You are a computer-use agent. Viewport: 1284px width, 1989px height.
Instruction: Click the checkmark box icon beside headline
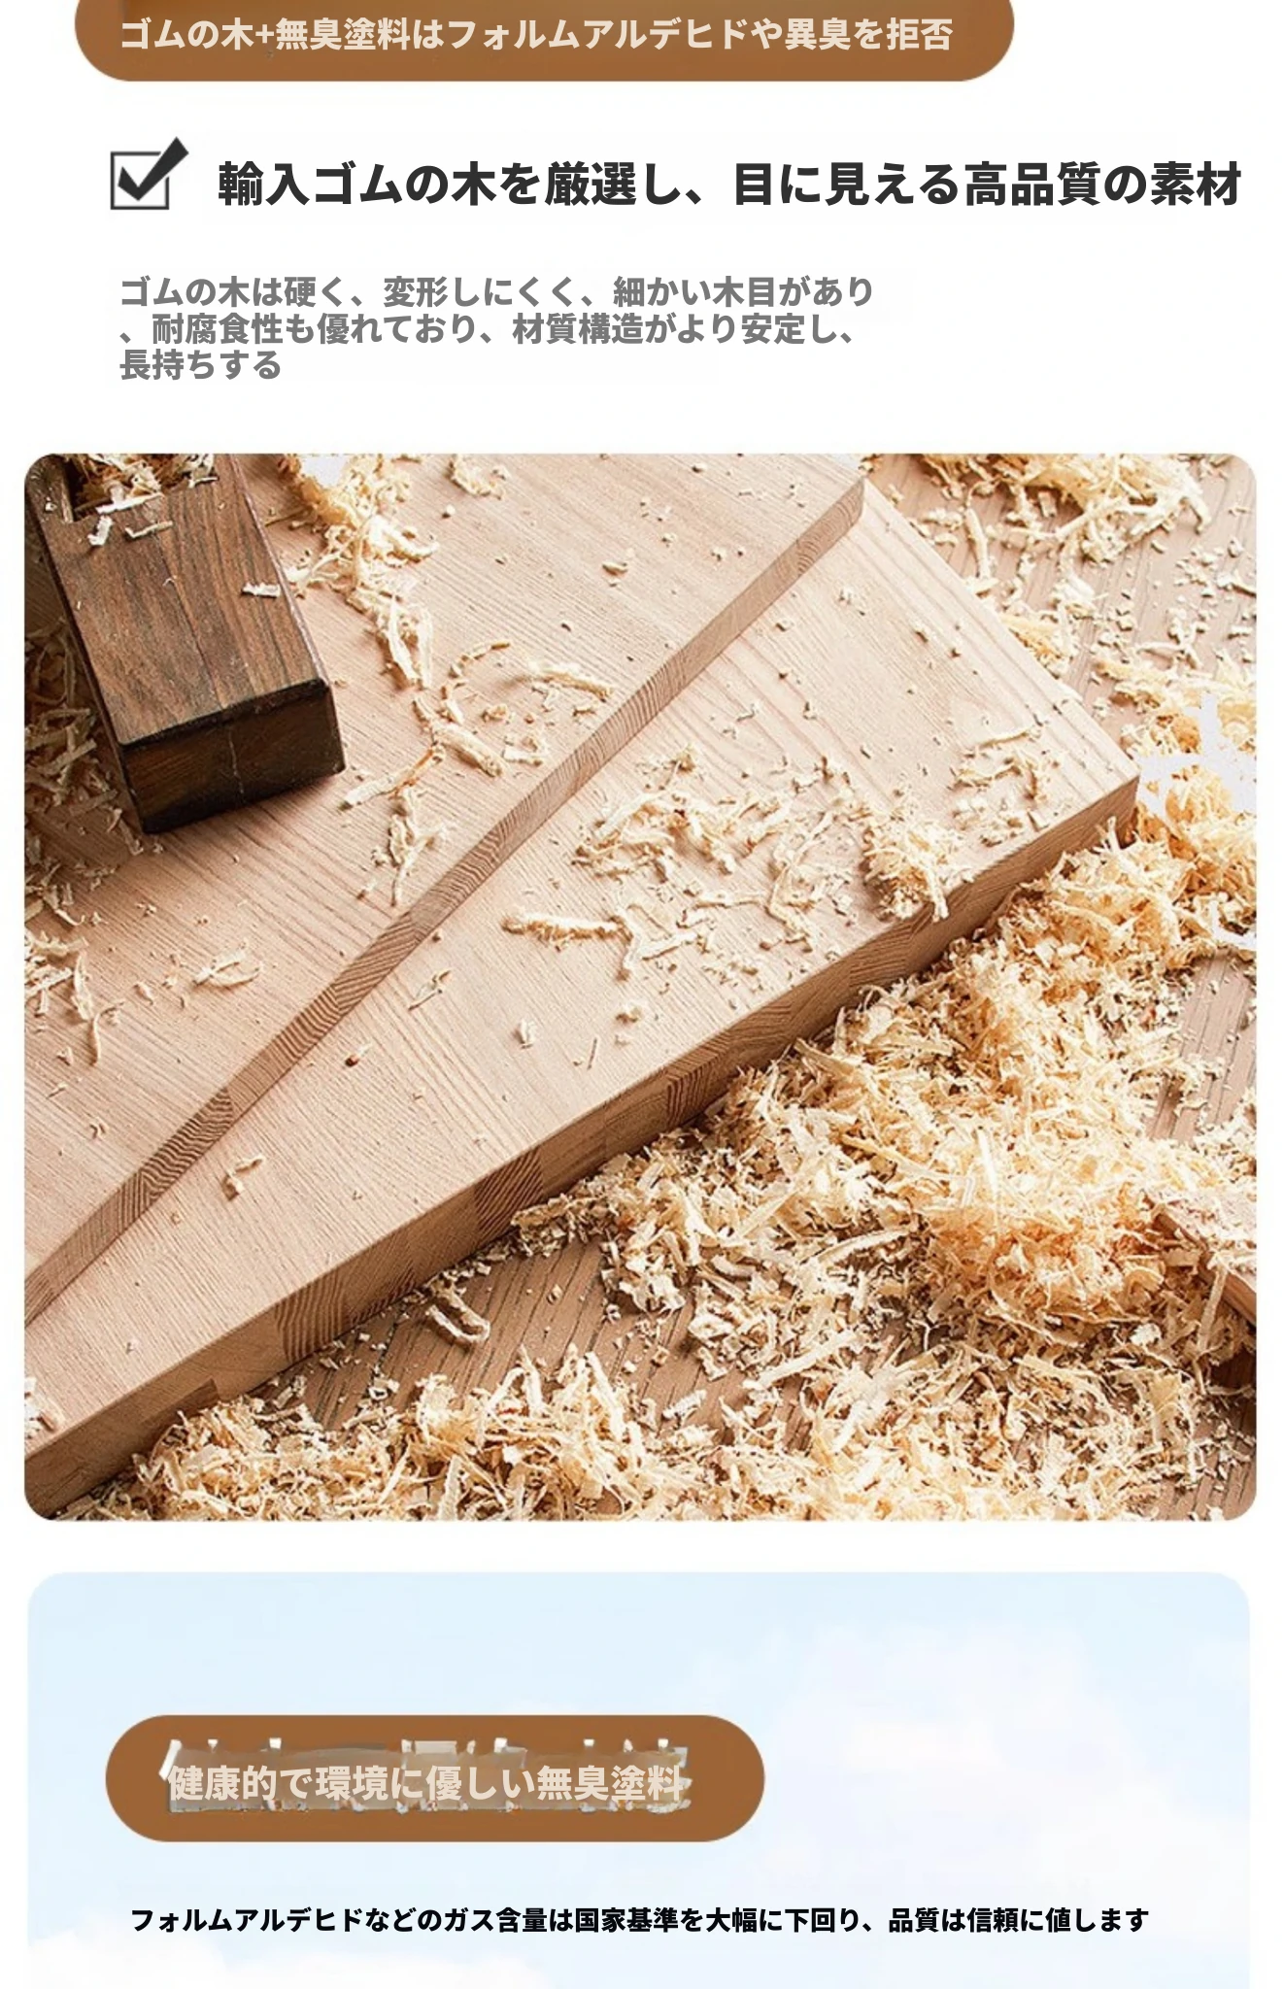pos(148,175)
